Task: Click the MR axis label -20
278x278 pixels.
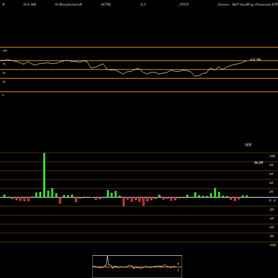Action: coord(271,210)
